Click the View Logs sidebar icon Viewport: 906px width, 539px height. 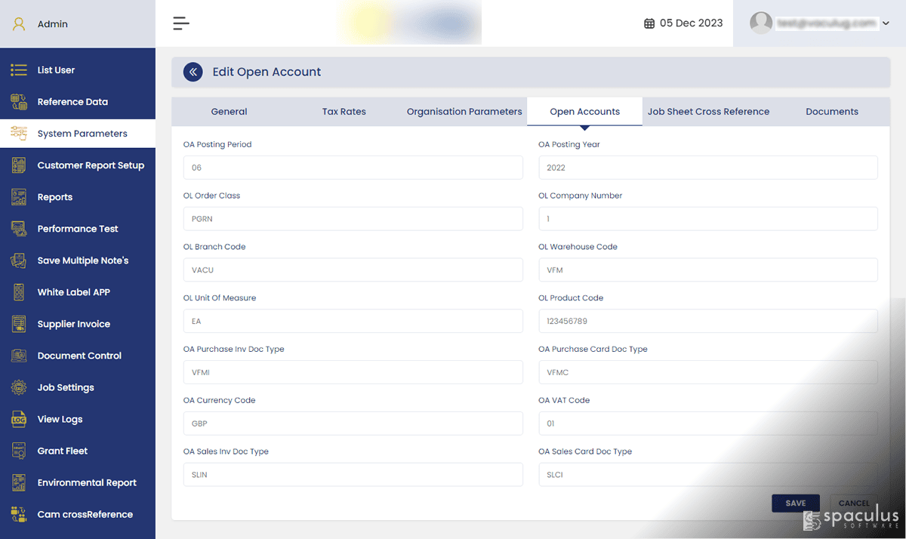pos(19,419)
